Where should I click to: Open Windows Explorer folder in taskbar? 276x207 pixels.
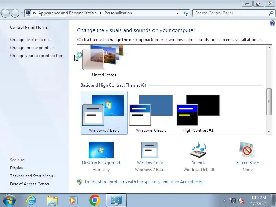point(52,200)
